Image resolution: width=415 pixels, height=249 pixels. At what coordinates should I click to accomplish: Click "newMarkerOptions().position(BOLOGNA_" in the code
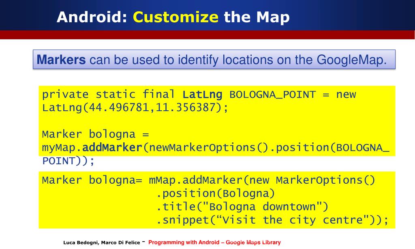(x=266, y=148)
